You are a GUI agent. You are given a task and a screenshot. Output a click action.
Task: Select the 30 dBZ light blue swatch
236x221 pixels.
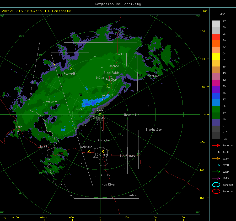point(216,102)
